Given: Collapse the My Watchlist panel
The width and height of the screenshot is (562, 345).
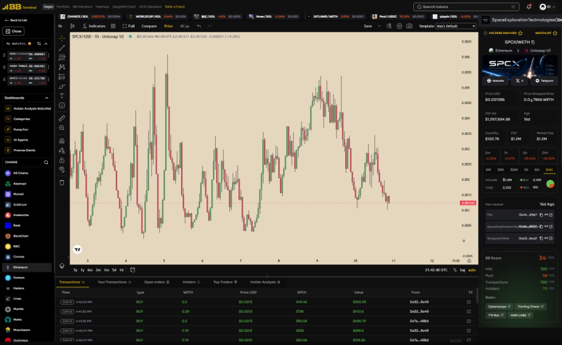Looking at the screenshot, I should coord(46,43).
